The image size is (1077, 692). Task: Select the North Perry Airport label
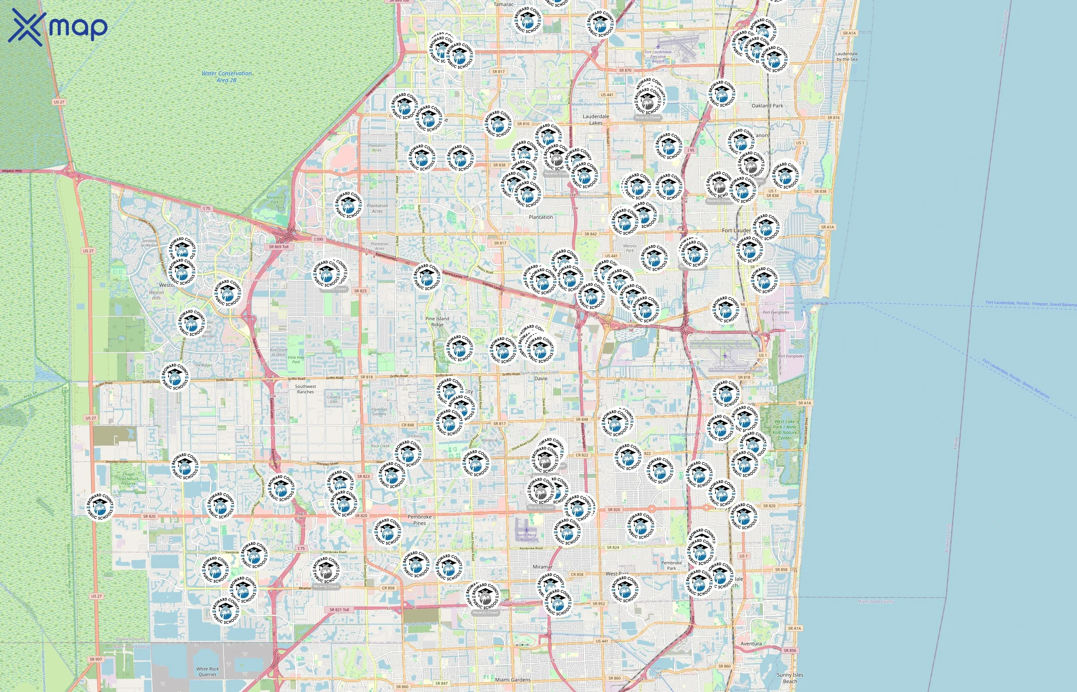point(526,537)
